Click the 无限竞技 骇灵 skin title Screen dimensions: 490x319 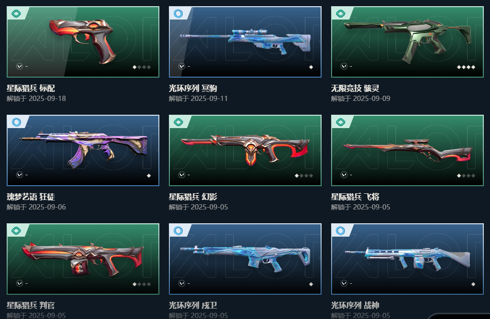point(355,88)
